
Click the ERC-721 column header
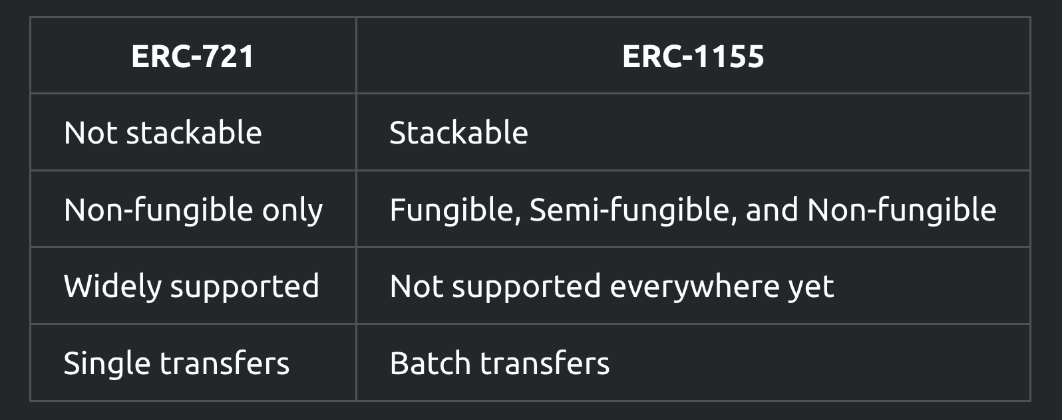(x=193, y=56)
